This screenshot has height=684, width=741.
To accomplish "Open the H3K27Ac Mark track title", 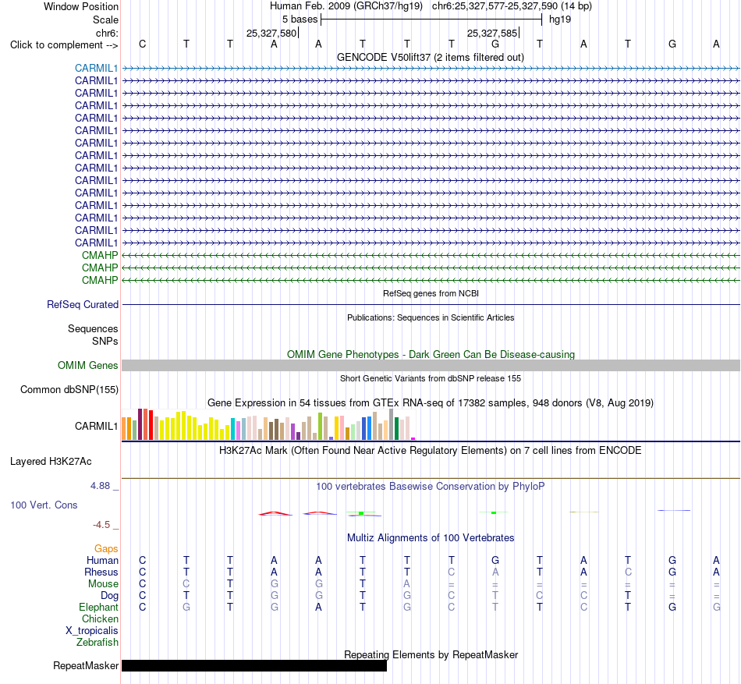I will pos(430,450).
